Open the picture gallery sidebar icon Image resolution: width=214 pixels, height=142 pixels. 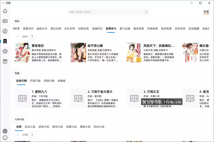(x=5, y=21)
